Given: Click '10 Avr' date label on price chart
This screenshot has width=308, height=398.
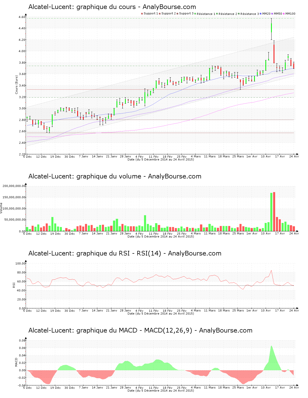Looking at the screenshot, I should click(266, 156).
